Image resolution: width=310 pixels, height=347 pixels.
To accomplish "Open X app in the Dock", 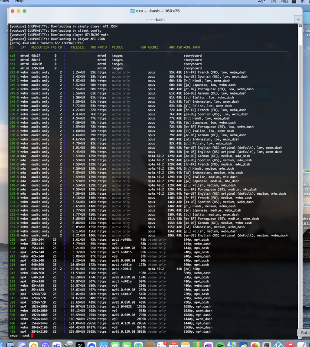I will point(80,344).
